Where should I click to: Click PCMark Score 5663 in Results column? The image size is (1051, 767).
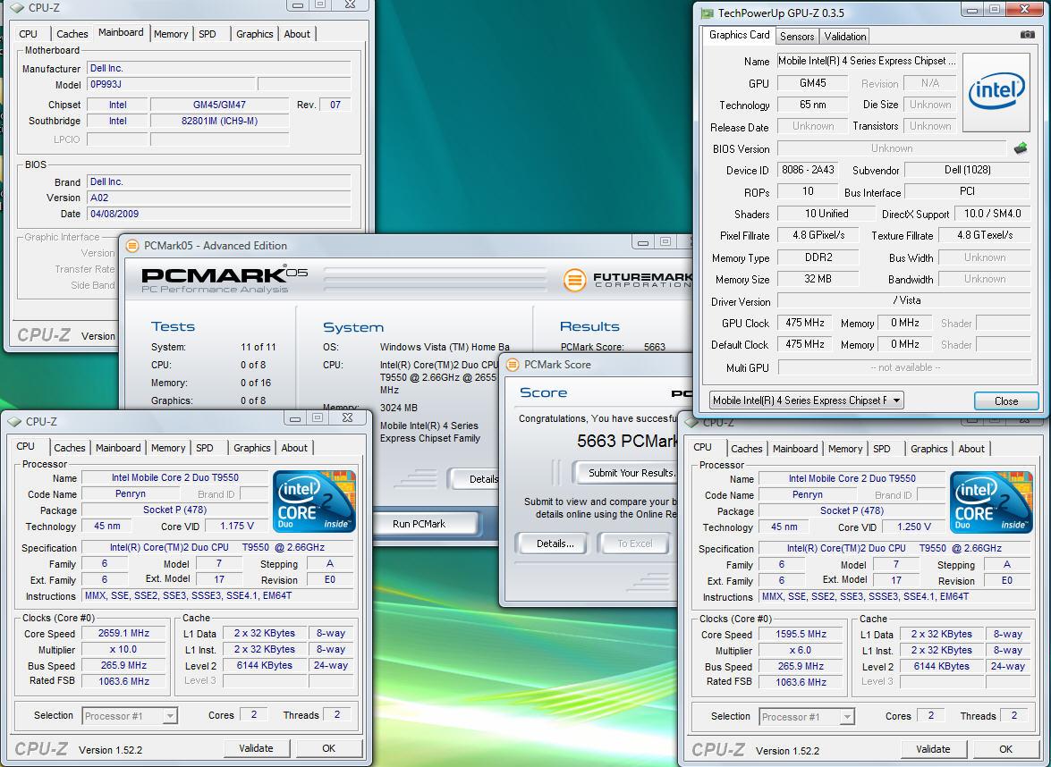click(x=654, y=347)
